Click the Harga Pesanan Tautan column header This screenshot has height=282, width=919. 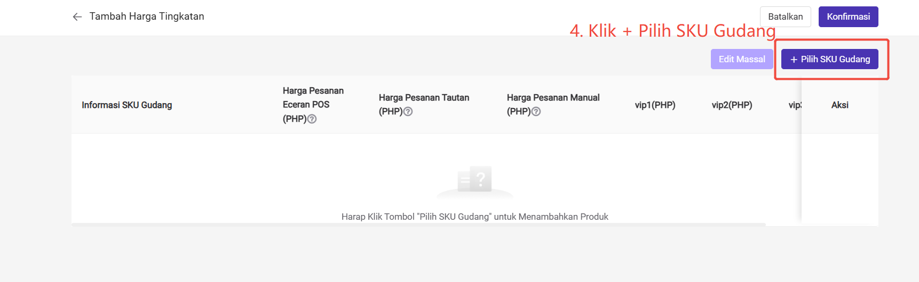click(x=424, y=98)
